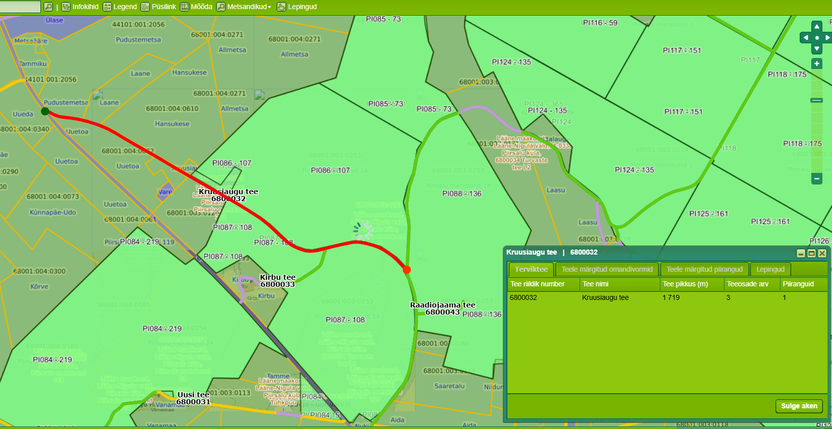
Task: Click the zoom slider handle
Action: click(x=817, y=100)
